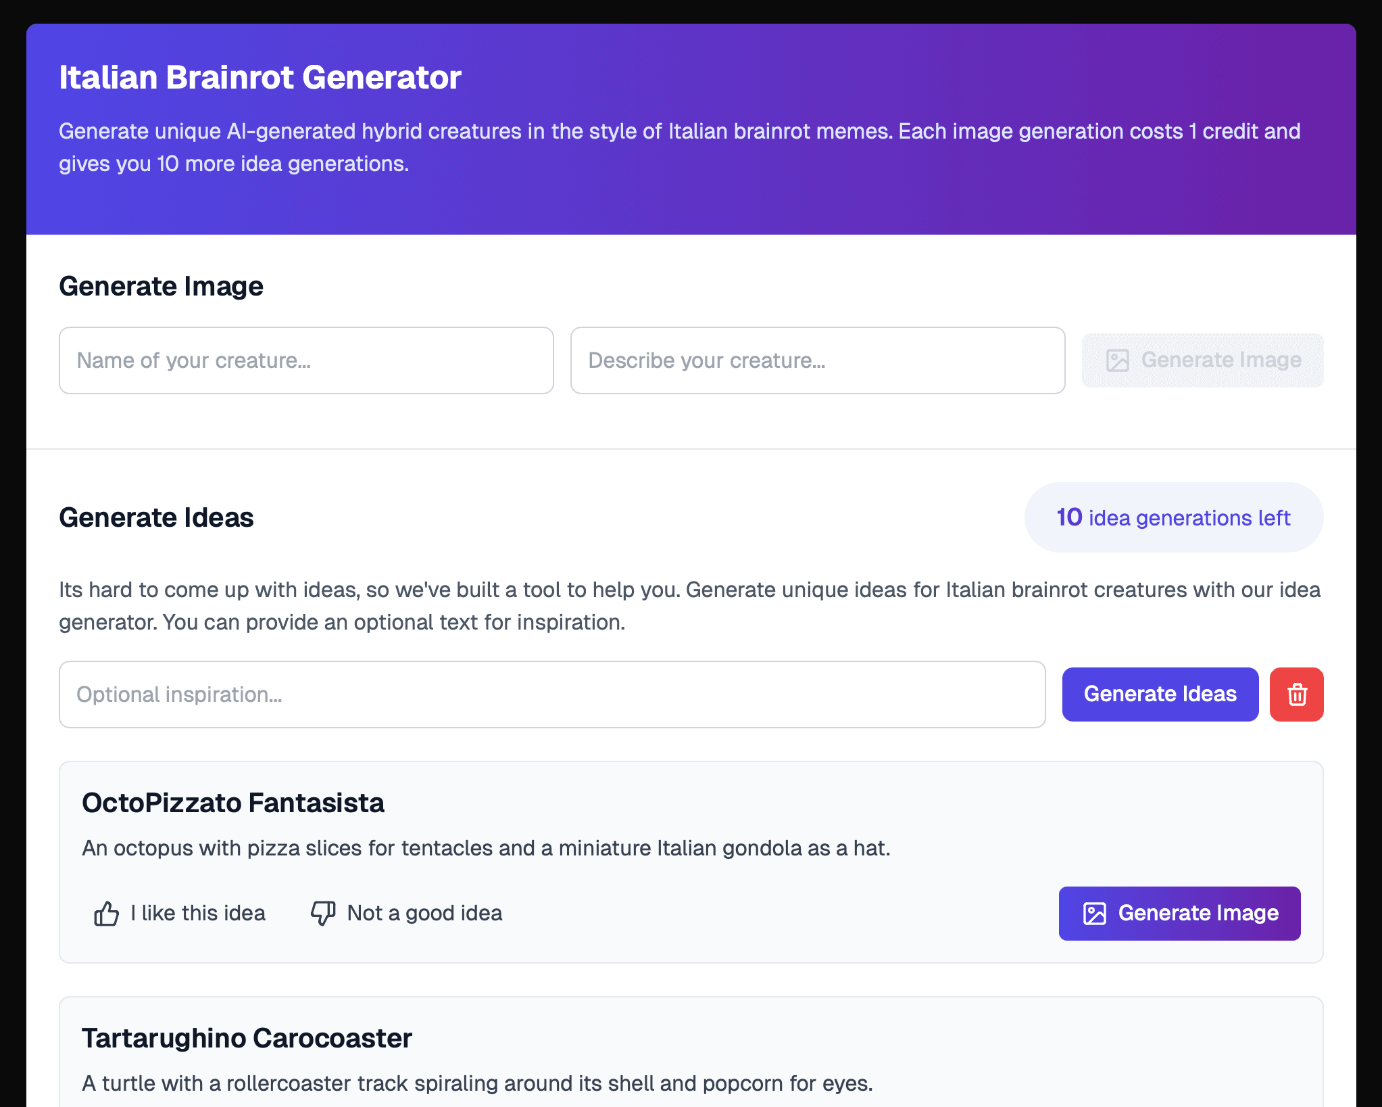This screenshot has width=1382, height=1107.
Task: Click the Generate Ideas section heading
Action: pyautogui.click(x=156, y=517)
